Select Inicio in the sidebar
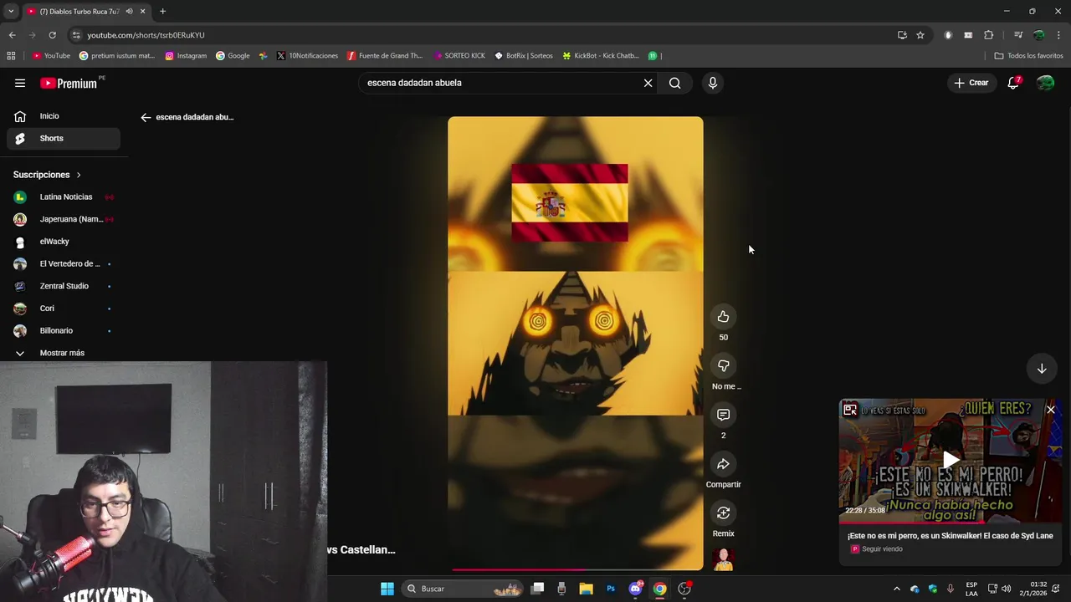Image resolution: width=1071 pixels, height=602 pixels. tap(64, 116)
